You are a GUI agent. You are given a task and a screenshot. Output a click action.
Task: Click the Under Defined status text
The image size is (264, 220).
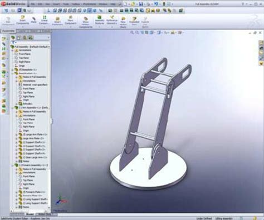point(204,218)
